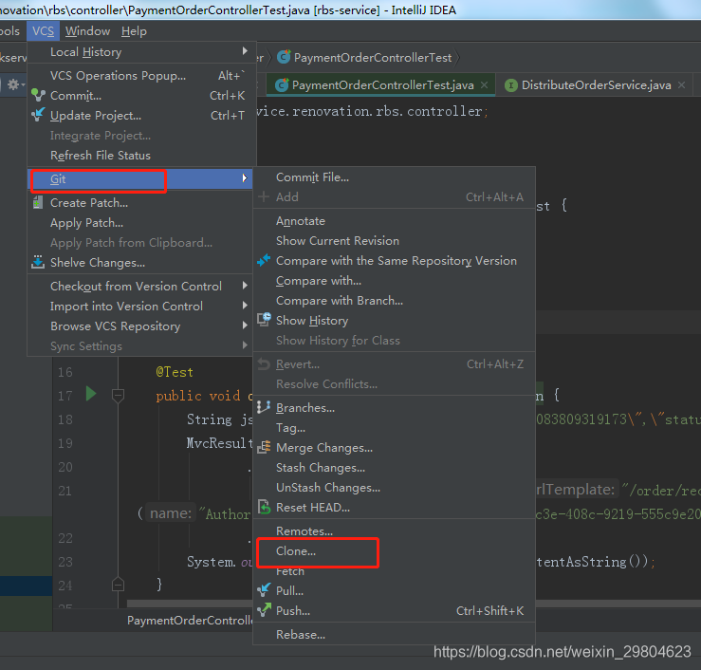Choose Rebase... in Git submenu
Image resolution: width=701 pixels, height=670 pixels.
coord(394,635)
